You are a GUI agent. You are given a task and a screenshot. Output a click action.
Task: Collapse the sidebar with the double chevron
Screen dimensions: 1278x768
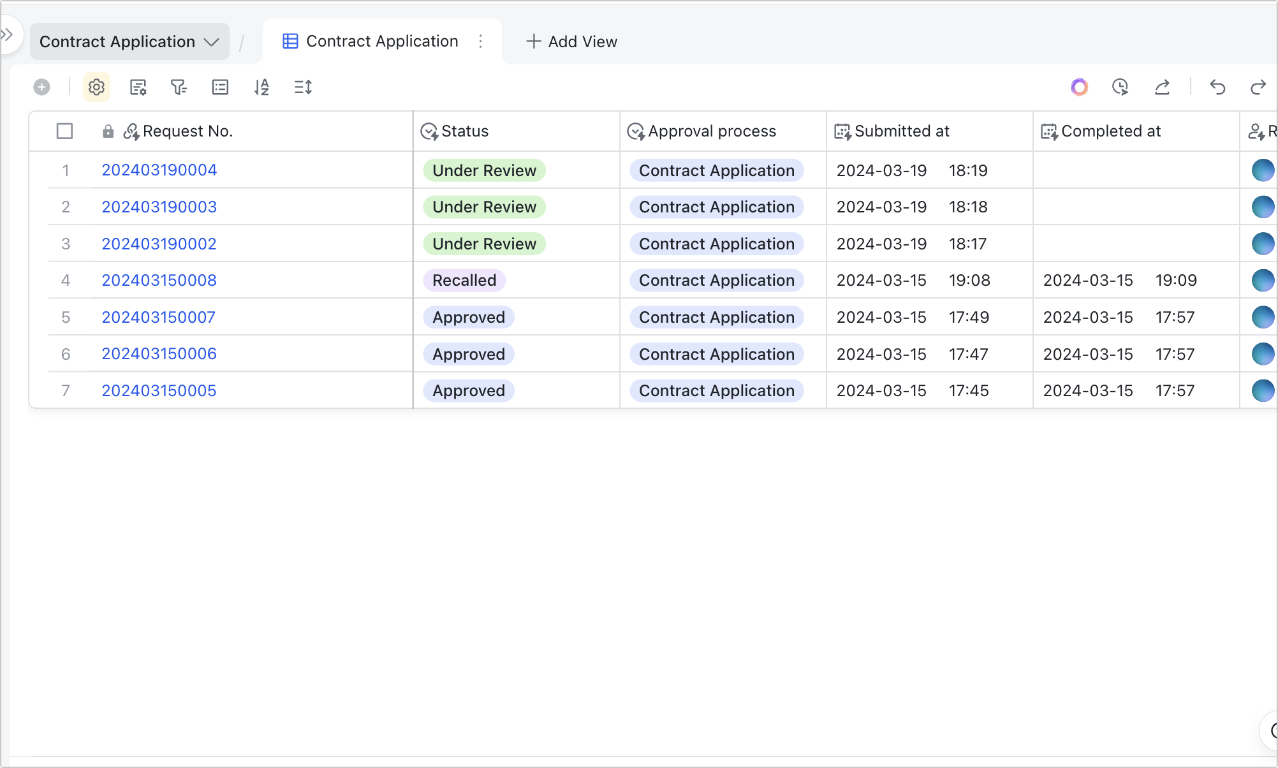(8, 34)
